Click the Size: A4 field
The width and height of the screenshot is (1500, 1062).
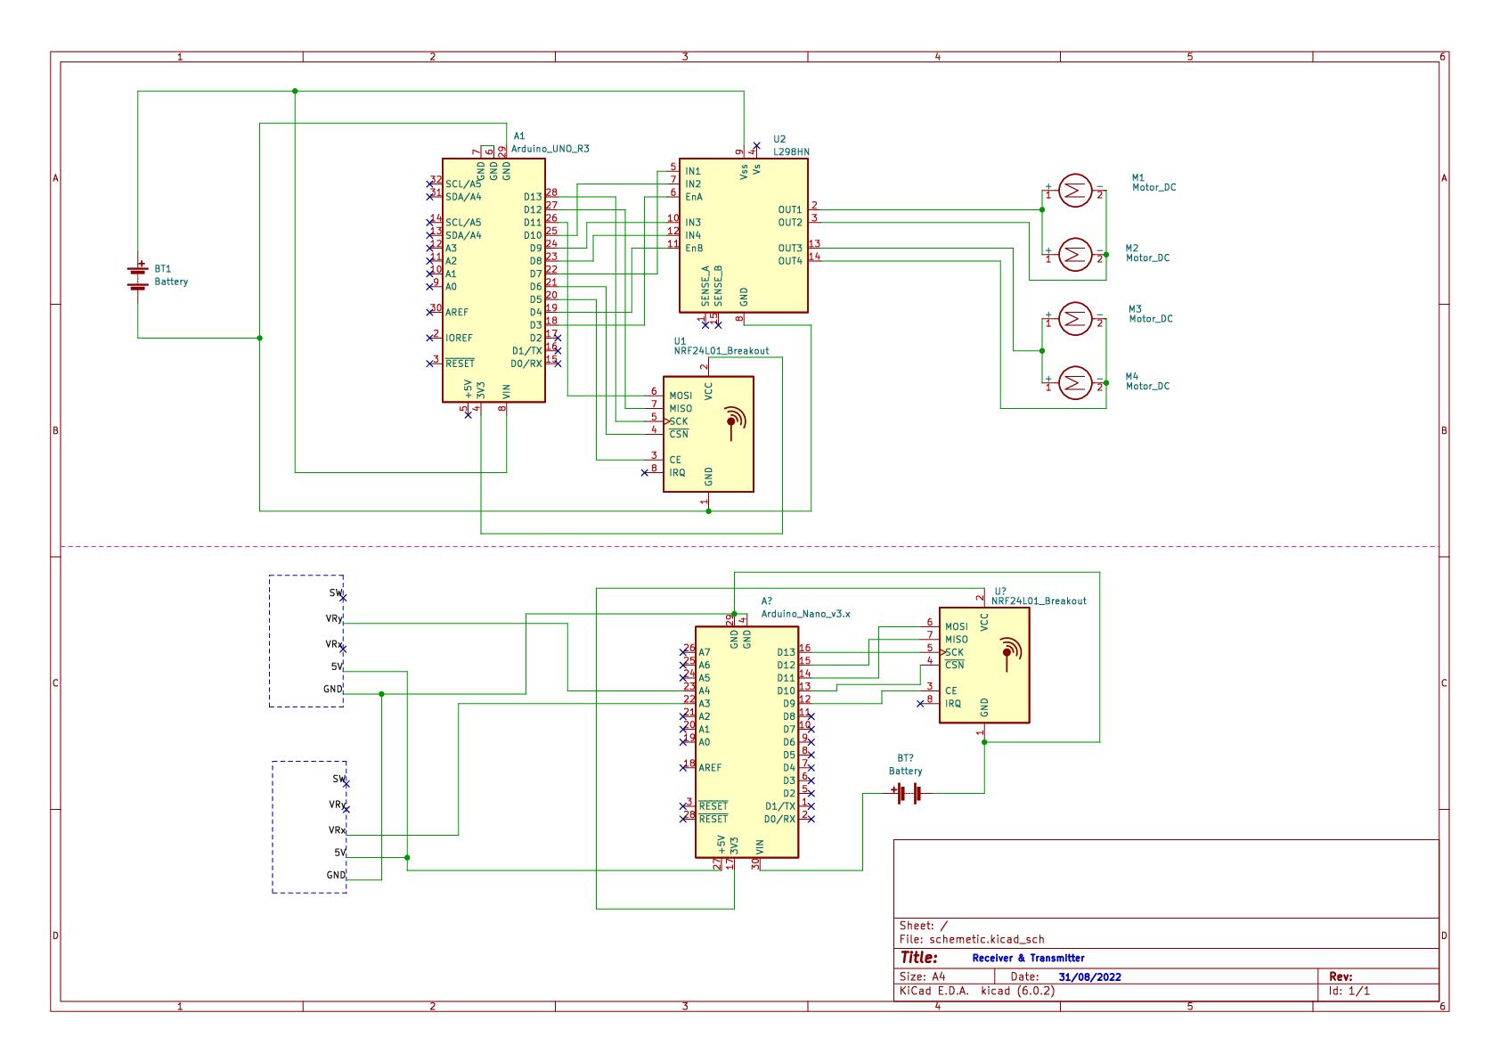pos(922,976)
